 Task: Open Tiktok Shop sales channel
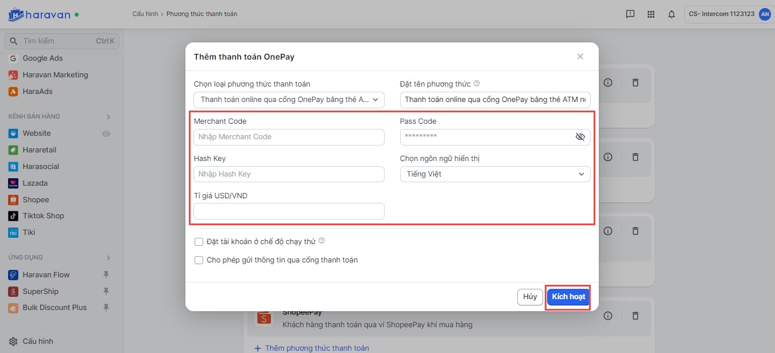coord(43,216)
